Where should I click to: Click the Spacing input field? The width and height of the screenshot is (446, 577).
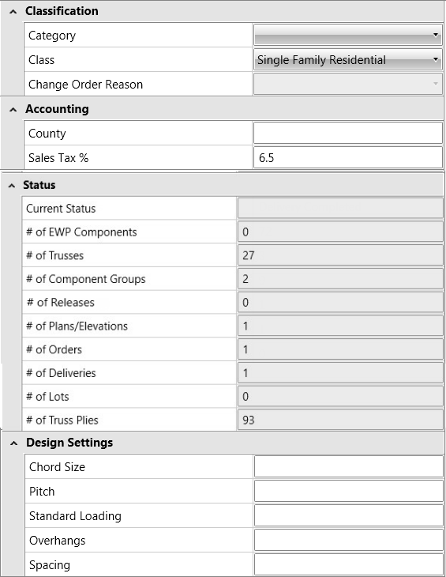349,564
